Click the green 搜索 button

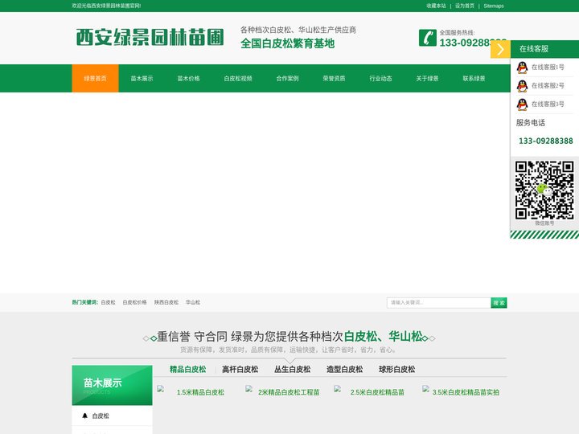pyautogui.click(x=499, y=303)
